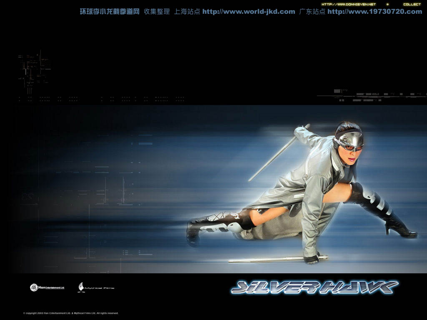Click the 广东站点 label
The image size is (427, 320).
[x=312, y=11]
